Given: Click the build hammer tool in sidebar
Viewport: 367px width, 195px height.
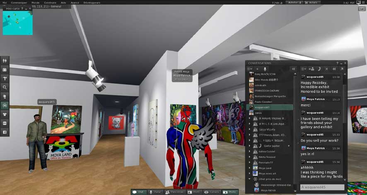Looking at the screenshot, I should click(5, 78).
